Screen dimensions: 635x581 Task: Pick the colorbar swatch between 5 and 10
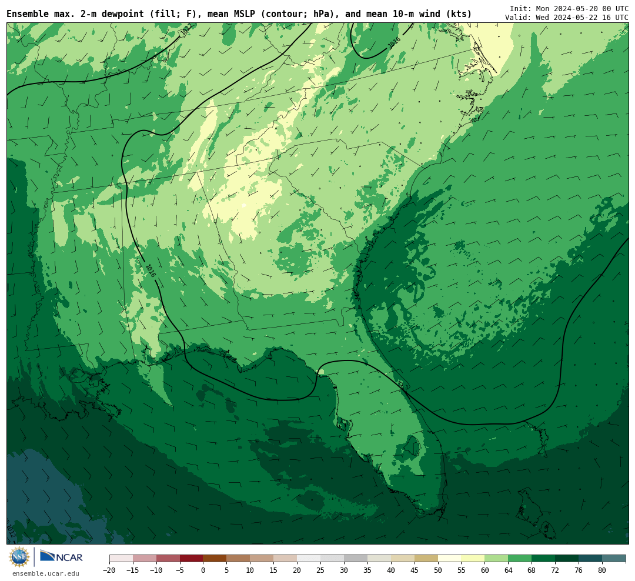(239, 559)
